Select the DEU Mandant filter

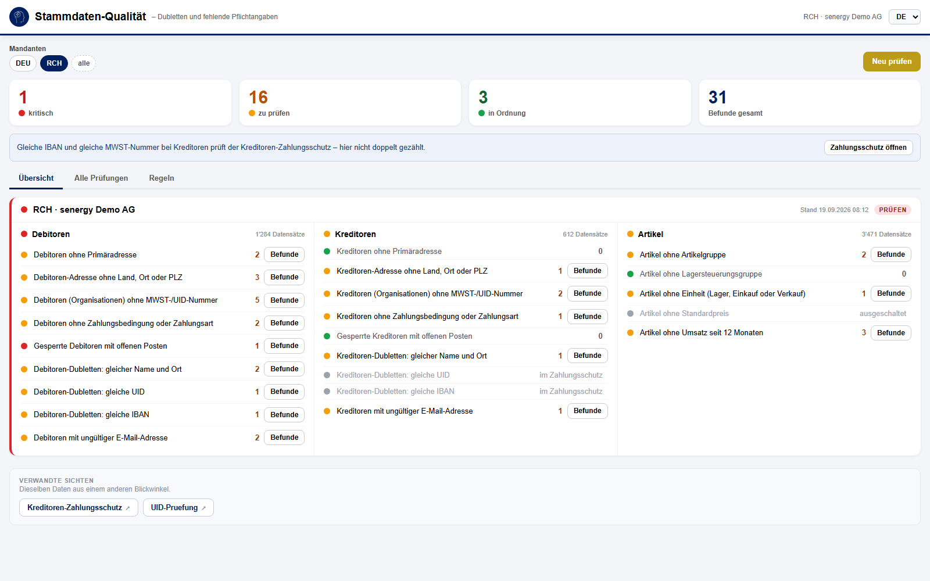point(23,63)
